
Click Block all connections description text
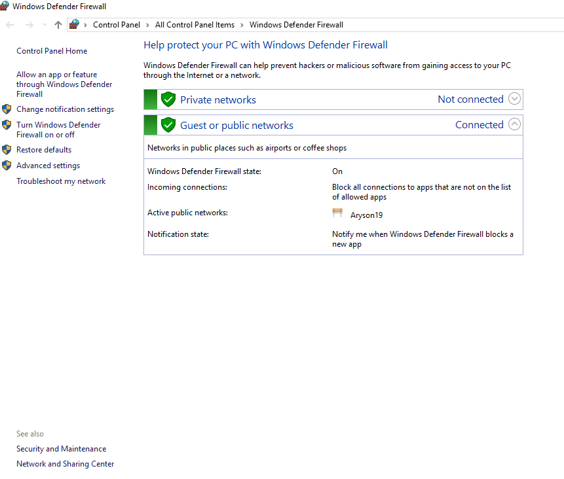click(x=422, y=192)
